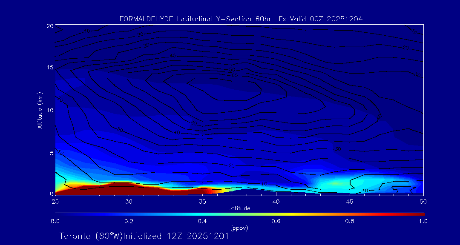Click altitude axis tick label 20
The image size is (460, 245).
pyautogui.click(x=49, y=26)
